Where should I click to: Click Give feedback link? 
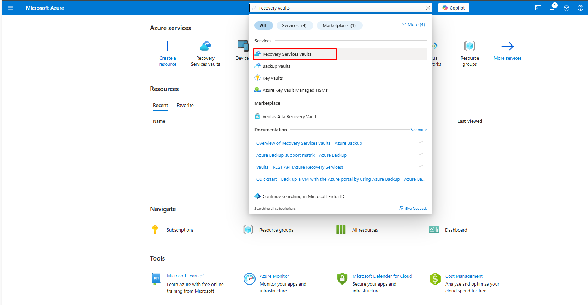point(413,208)
